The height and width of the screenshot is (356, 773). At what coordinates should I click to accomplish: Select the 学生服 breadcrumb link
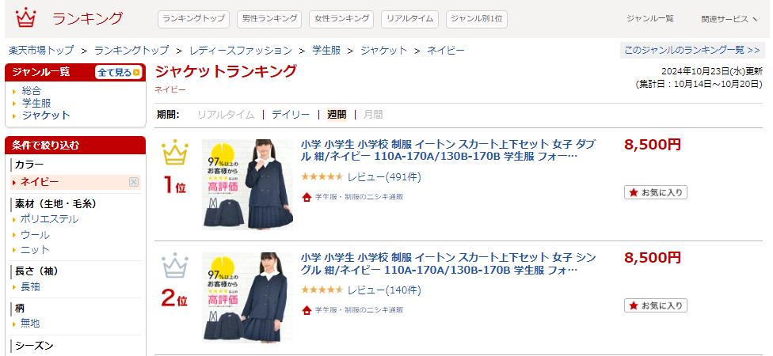pos(326,50)
